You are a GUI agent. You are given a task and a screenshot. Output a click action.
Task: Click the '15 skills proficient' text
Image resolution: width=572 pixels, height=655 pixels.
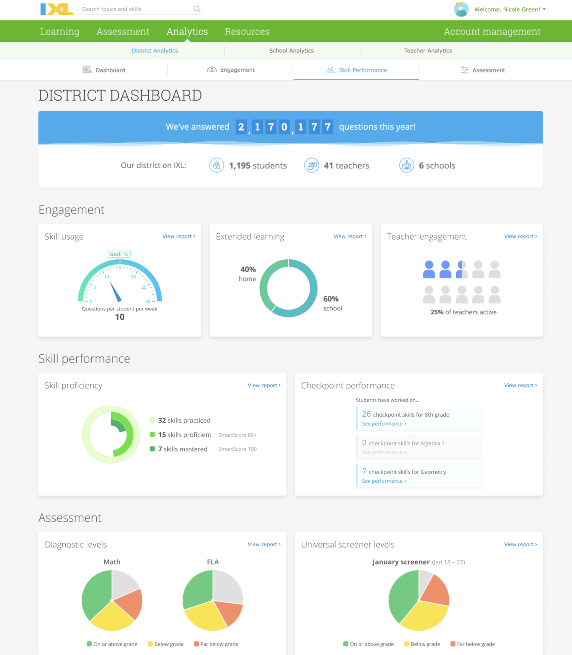pos(185,435)
